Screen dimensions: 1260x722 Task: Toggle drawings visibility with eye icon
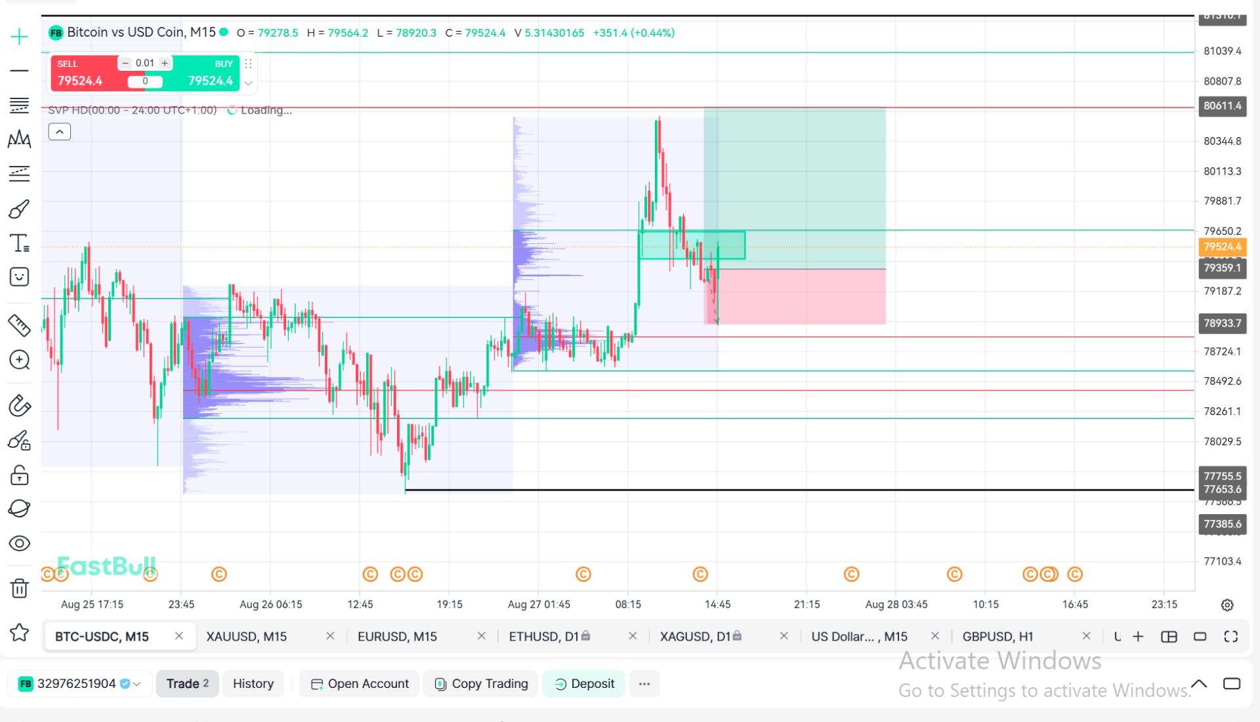19,543
